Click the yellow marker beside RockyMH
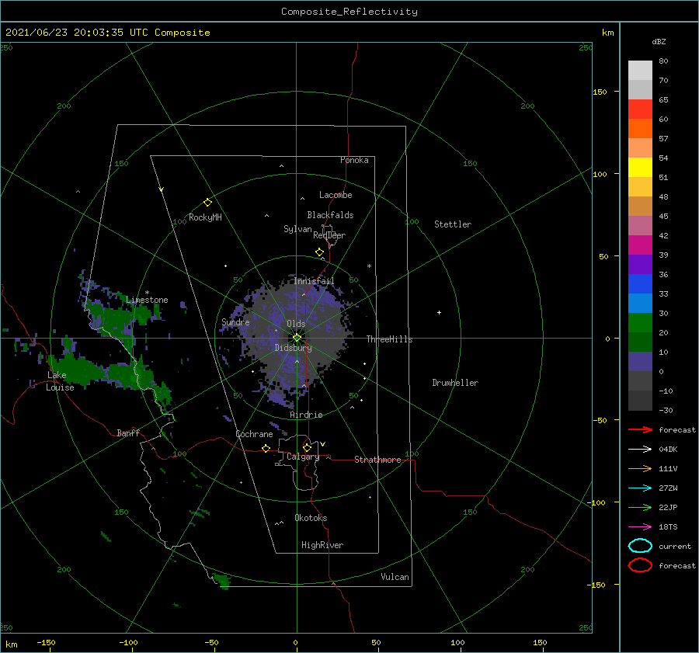Screen dimensions: 699x653 pyautogui.click(x=207, y=203)
